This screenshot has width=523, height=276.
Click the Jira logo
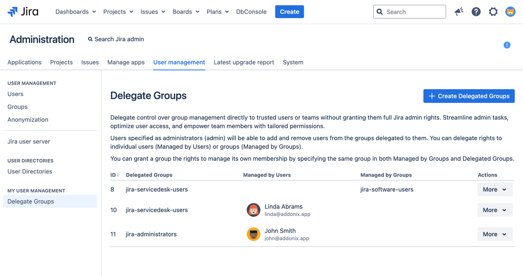(x=22, y=12)
